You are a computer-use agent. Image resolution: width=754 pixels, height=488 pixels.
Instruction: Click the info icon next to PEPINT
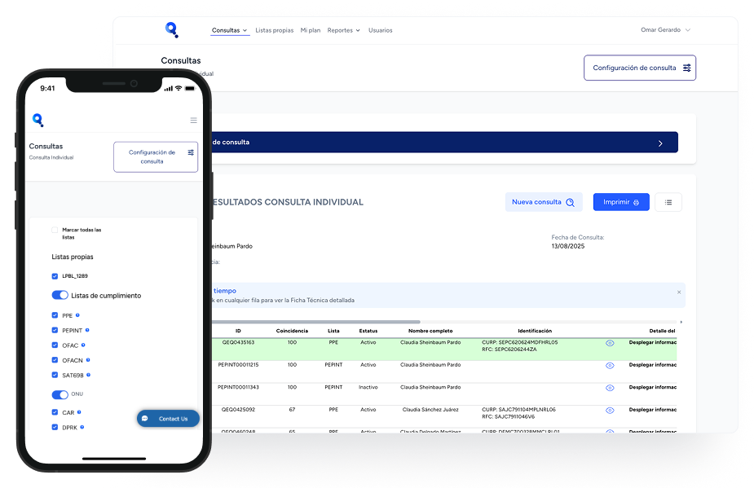pos(87,330)
